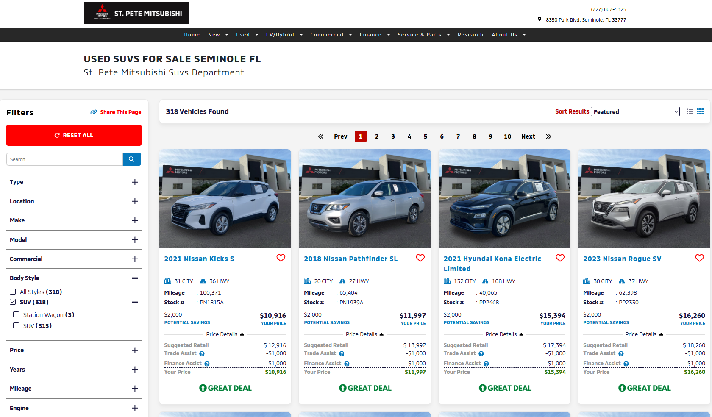Favorite the 2021 Hyundai Kona Electric heart icon
This screenshot has width=712, height=417.
click(x=560, y=258)
